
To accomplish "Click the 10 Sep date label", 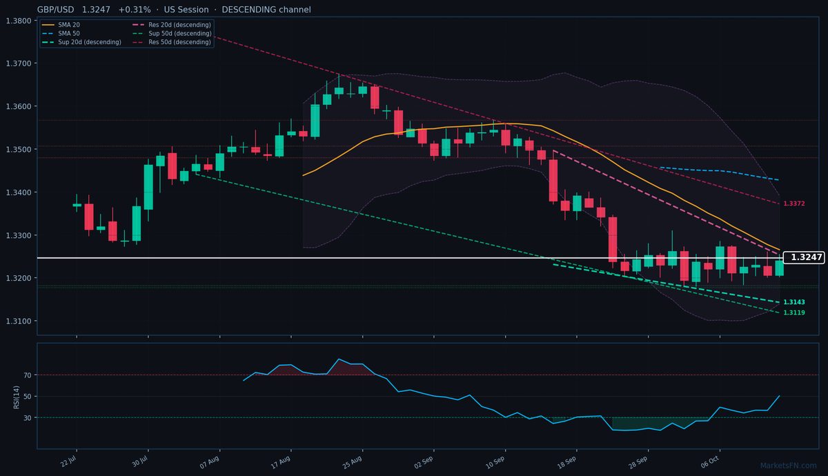I will point(497,462).
